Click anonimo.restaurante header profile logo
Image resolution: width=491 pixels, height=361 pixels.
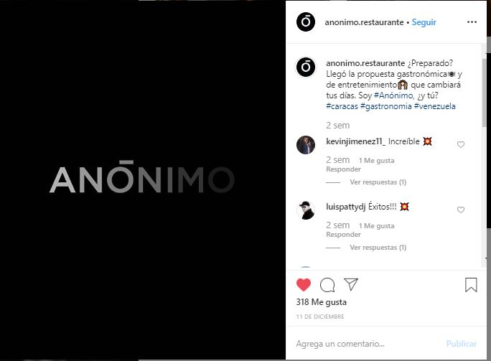pos(306,22)
